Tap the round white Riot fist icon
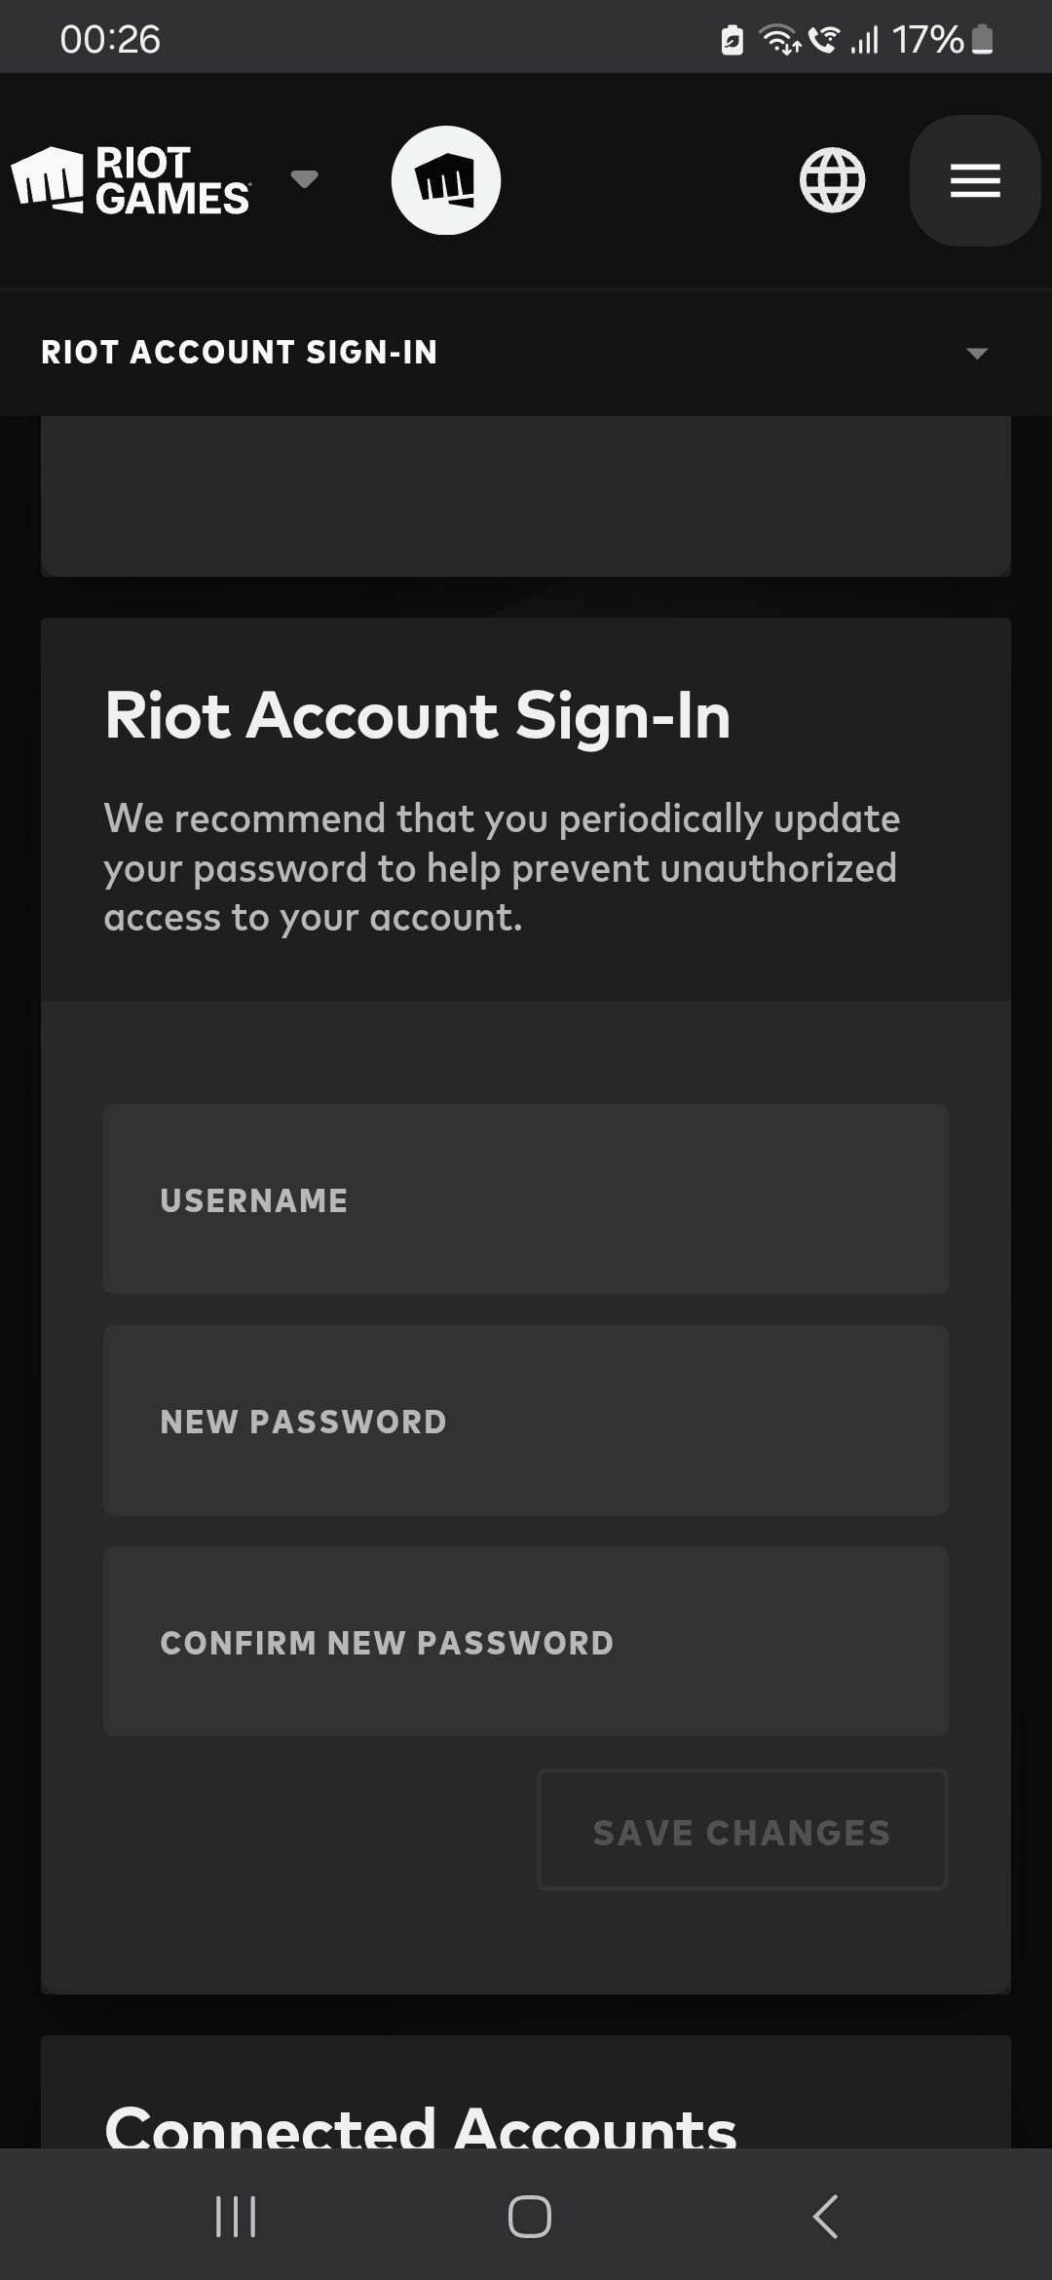 [x=446, y=180]
